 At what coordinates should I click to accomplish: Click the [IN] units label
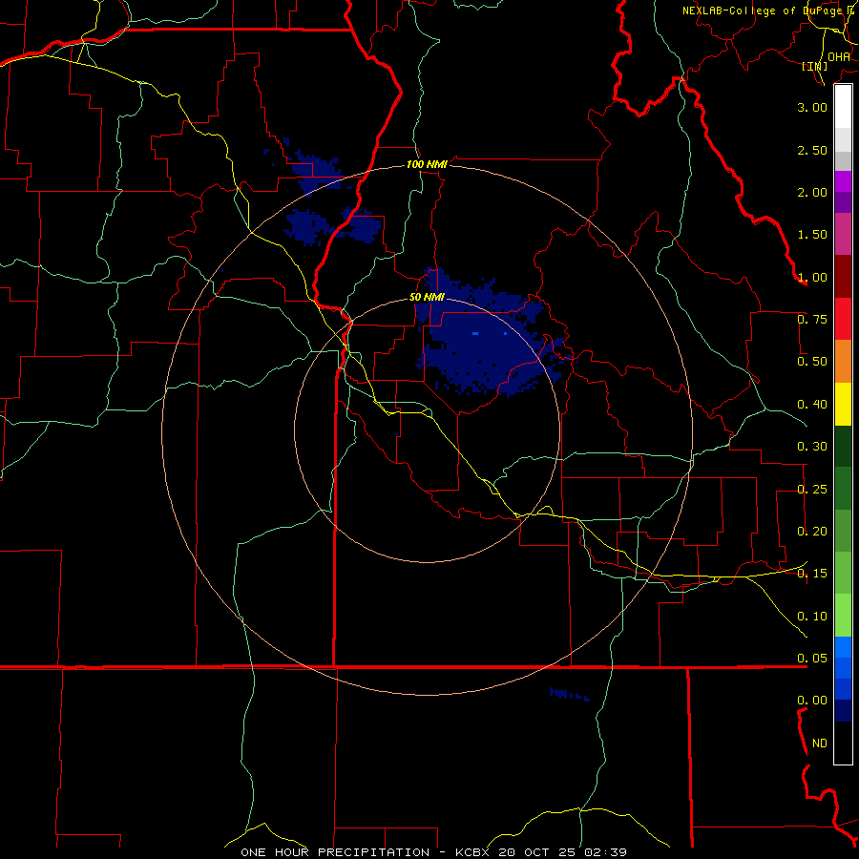pyautogui.click(x=815, y=66)
